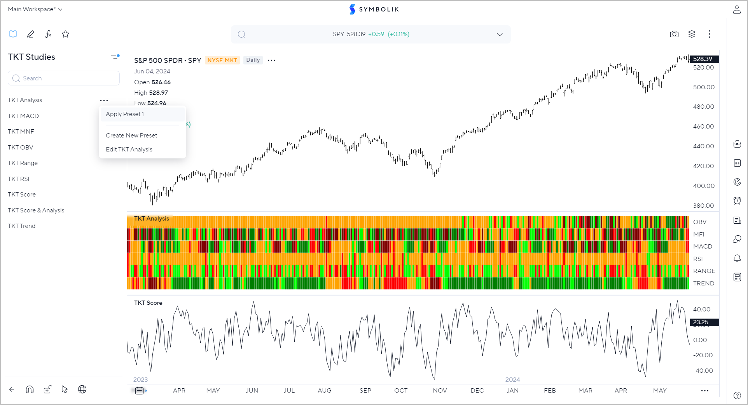The image size is (748, 405).
Task: Open the TKT Analysis row three-dot menu
Action: click(104, 100)
